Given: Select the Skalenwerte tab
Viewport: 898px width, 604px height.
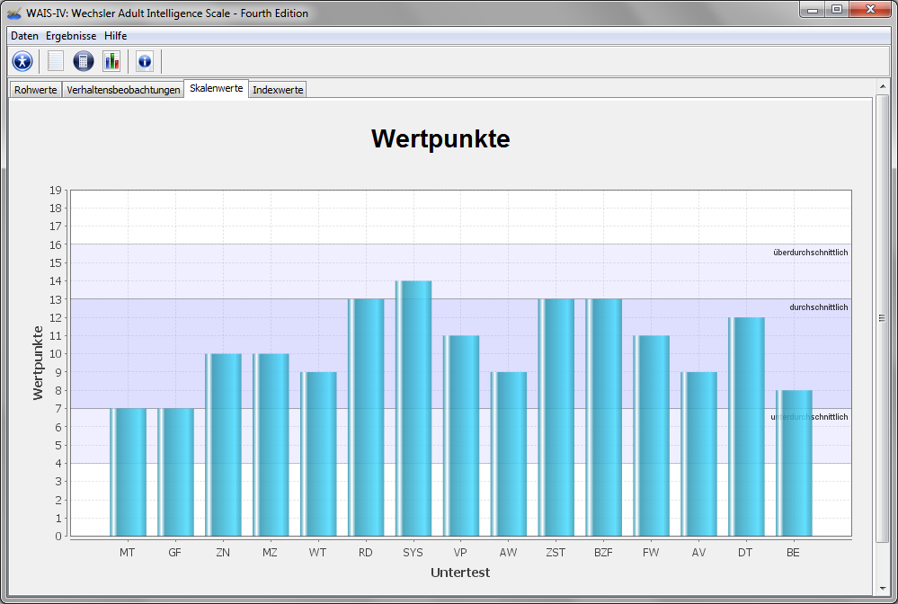Looking at the screenshot, I should [216, 89].
